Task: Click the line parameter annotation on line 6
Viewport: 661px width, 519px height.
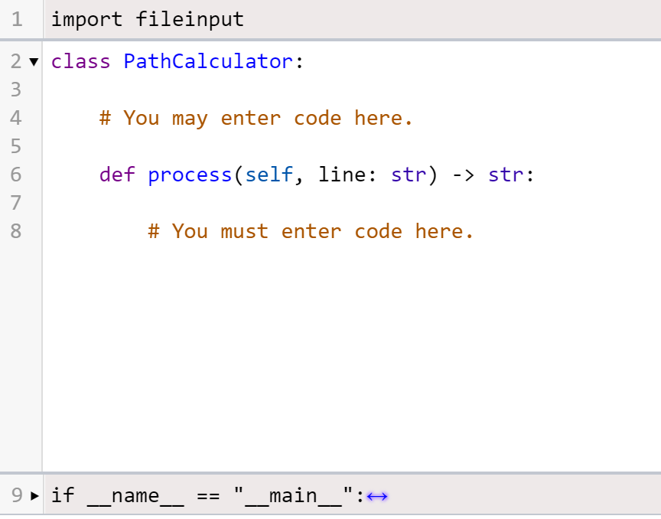Action: tap(409, 175)
